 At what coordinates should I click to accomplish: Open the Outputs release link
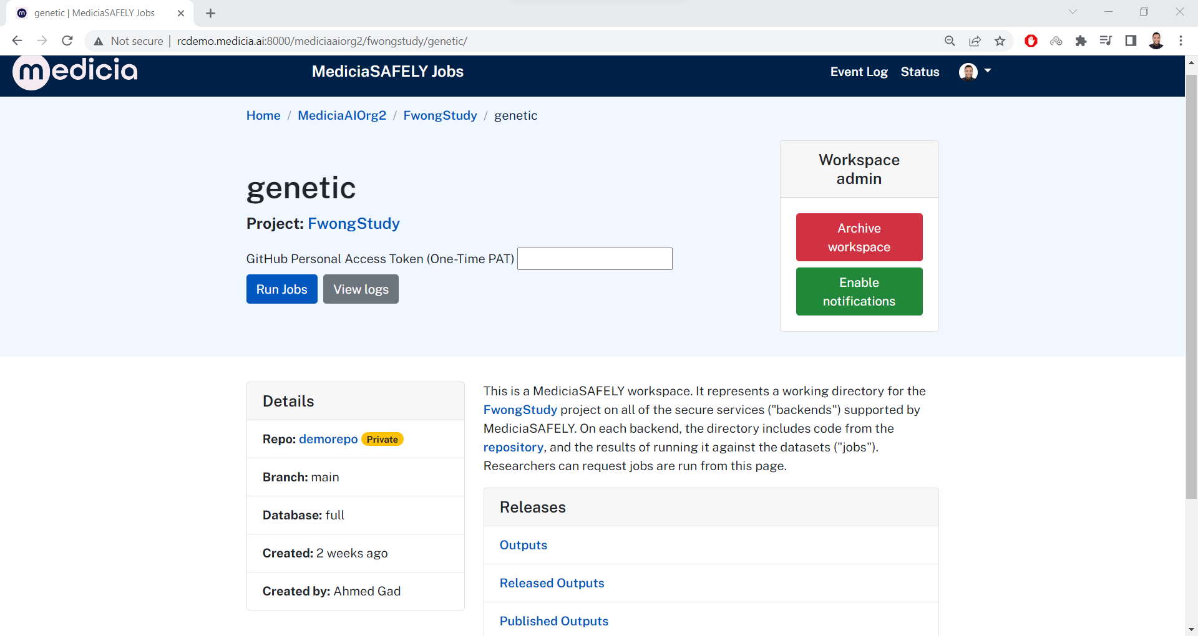tap(524, 545)
